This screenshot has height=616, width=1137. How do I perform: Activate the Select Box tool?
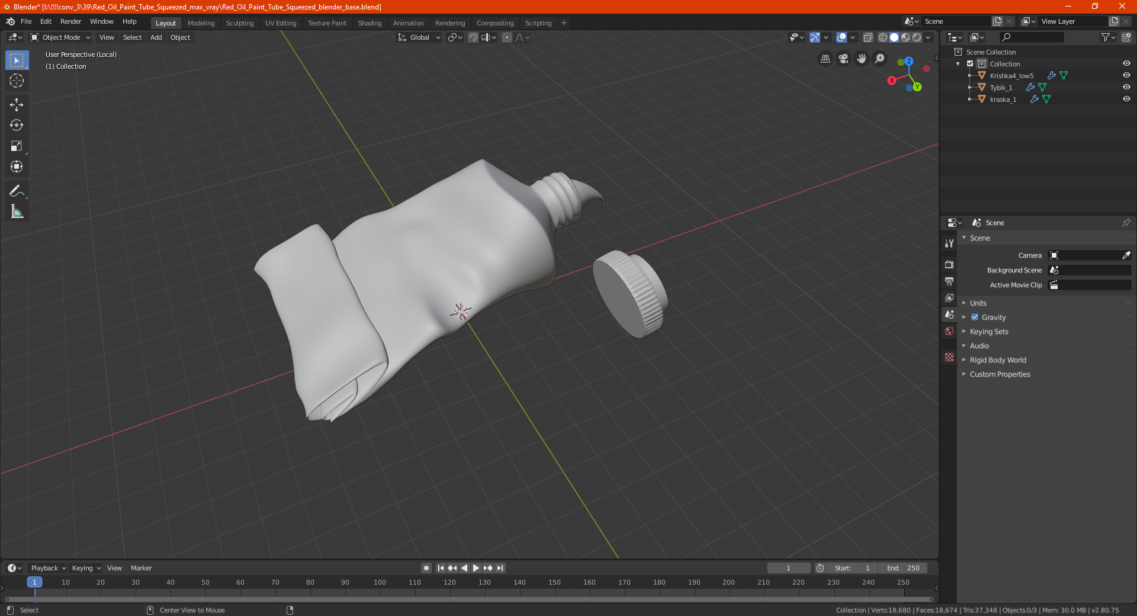17,60
